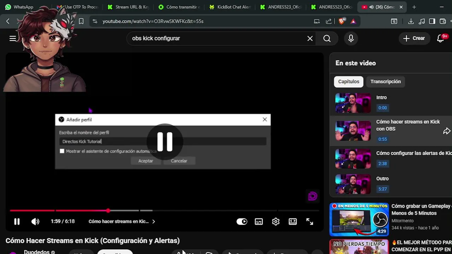Start voice search with the microphone
Screen dimensions: 452x254
[x=351, y=38]
